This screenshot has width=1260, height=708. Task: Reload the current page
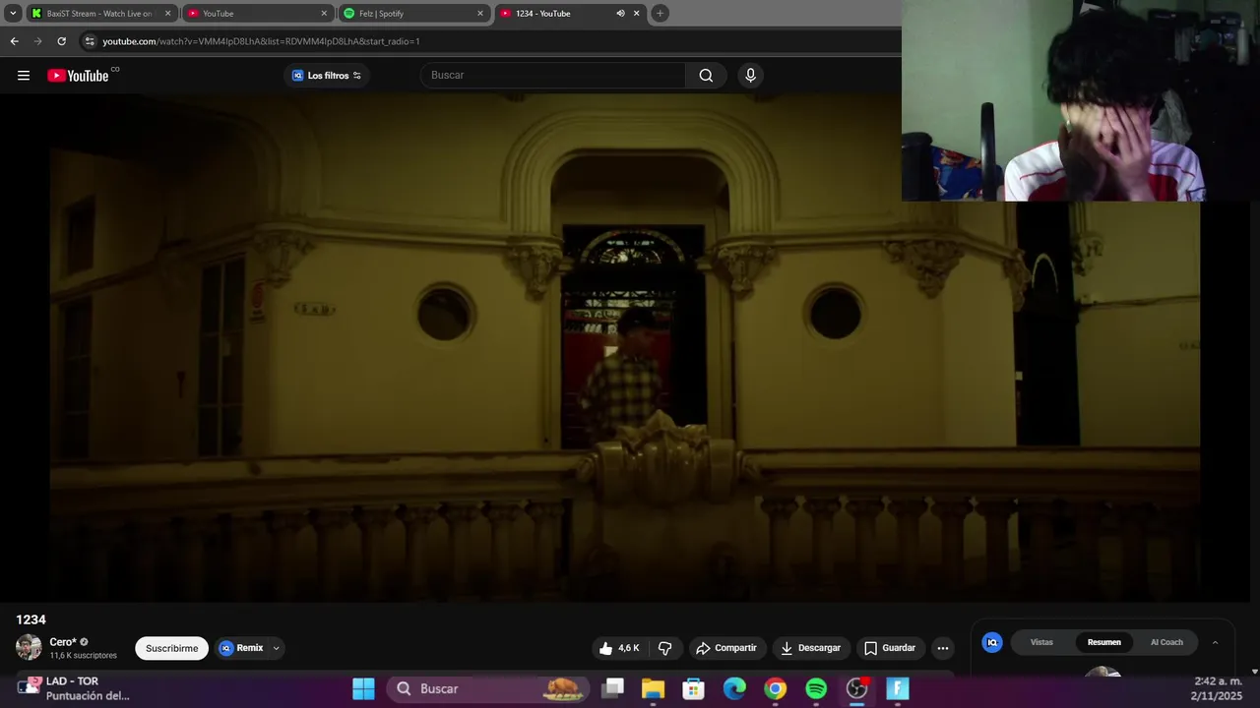point(61,41)
